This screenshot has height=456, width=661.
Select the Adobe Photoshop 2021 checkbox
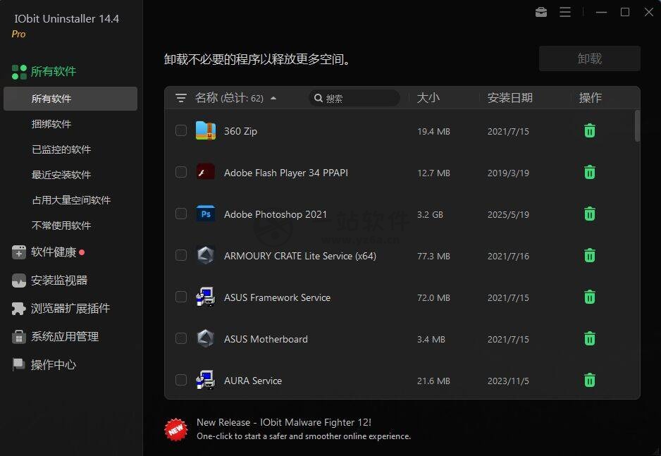pos(181,214)
